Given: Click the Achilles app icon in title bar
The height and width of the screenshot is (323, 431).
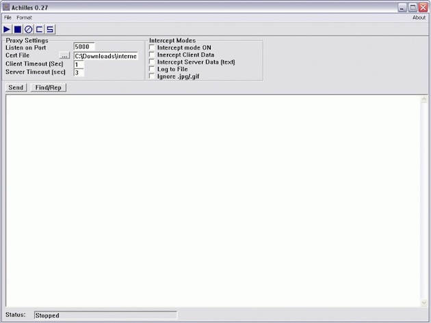Looking at the screenshot, I should point(5,7).
